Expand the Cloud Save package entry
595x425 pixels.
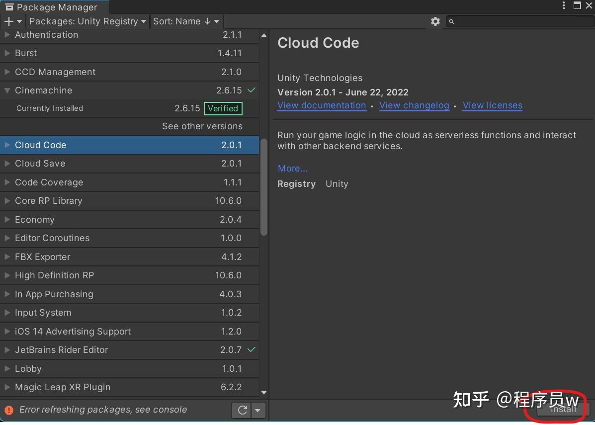7,164
